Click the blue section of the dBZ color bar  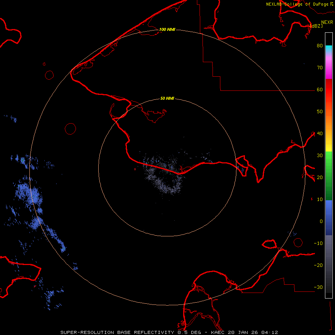329,217
